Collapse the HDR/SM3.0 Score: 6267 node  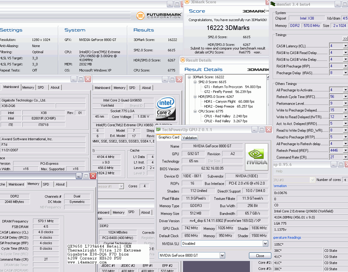point(195,97)
